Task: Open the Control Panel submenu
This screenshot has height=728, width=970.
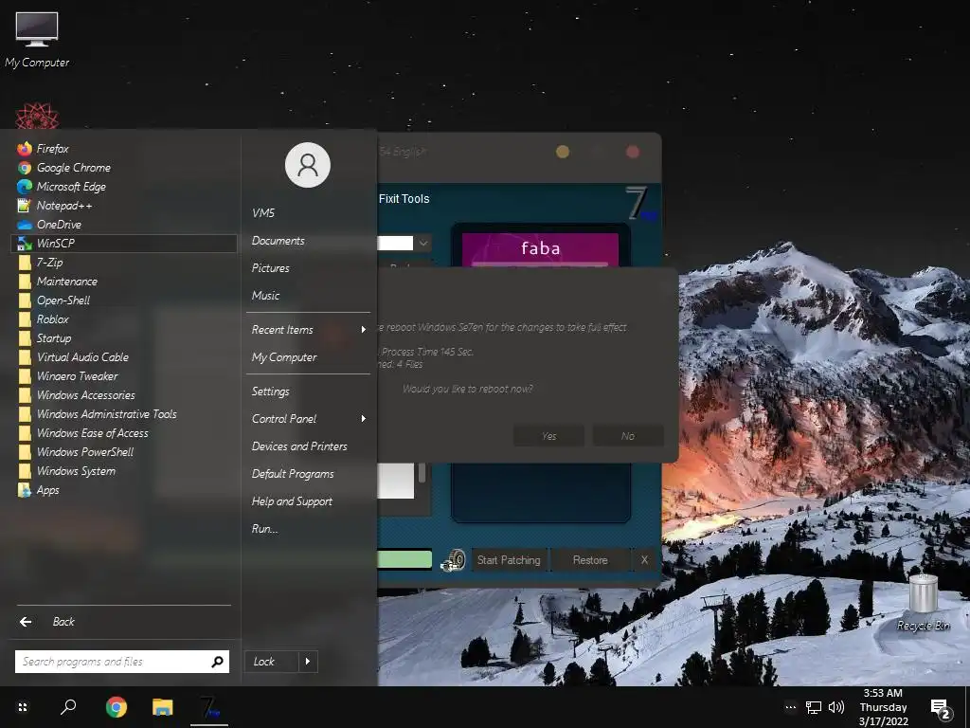Action: pyautogui.click(x=308, y=419)
